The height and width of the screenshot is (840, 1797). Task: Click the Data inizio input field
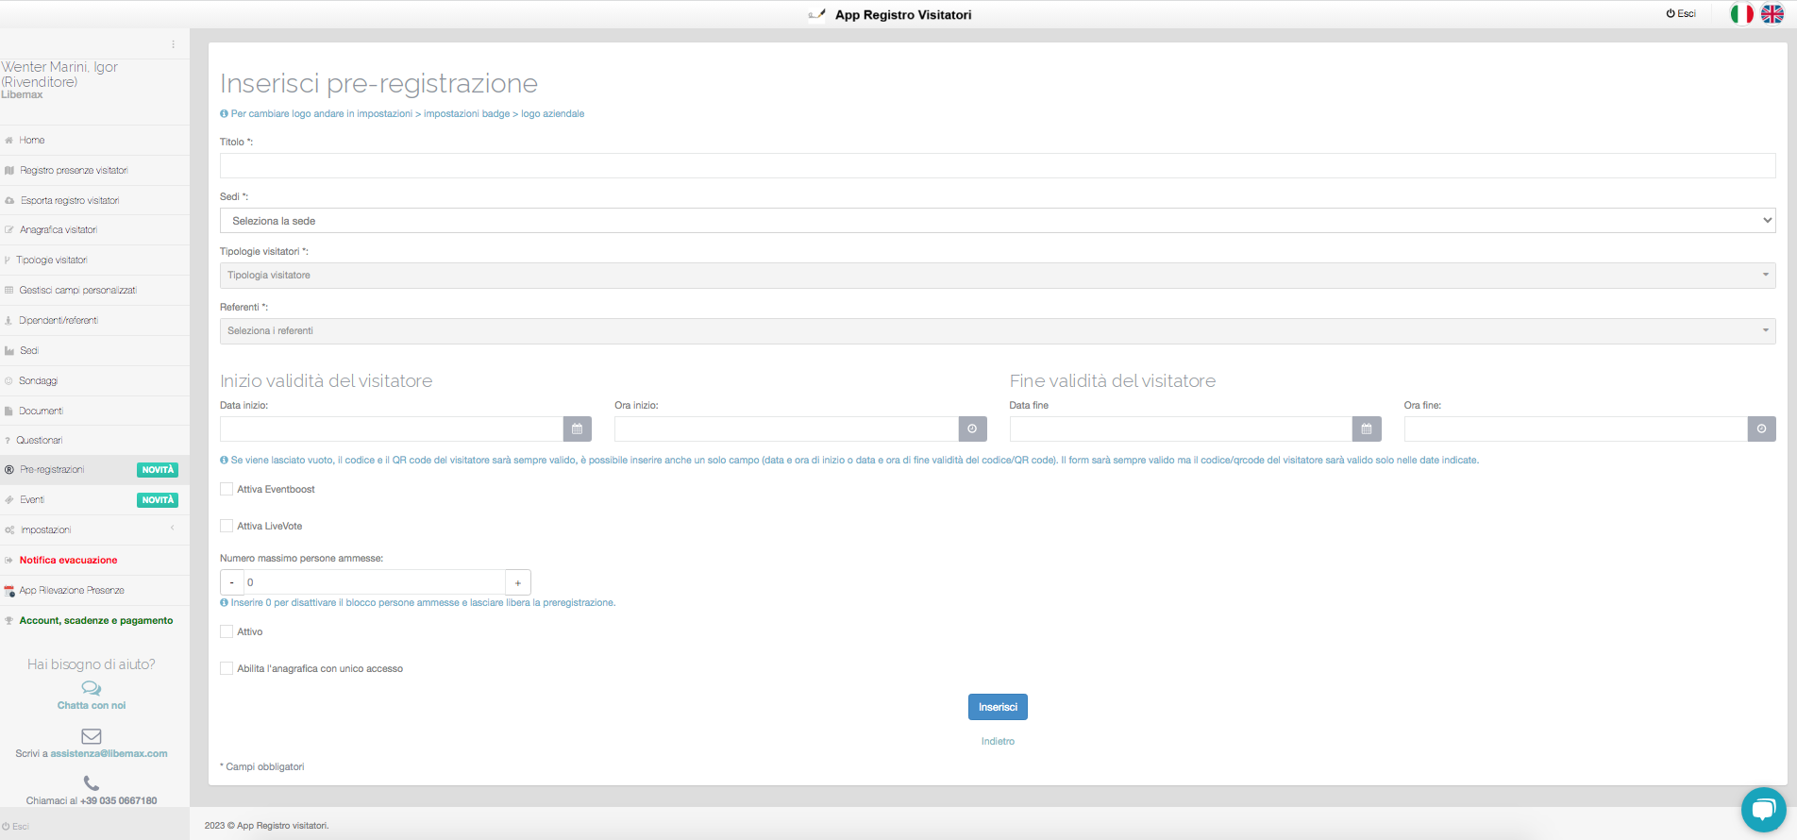392,428
